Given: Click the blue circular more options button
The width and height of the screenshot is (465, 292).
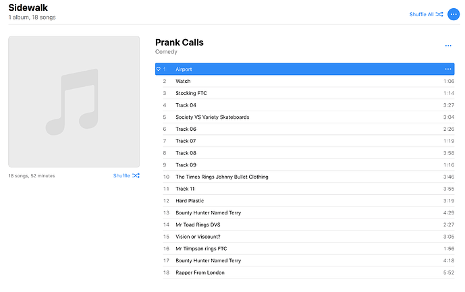Looking at the screenshot, I should (x=453, y=13).
